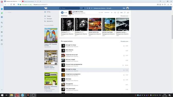Open a new tab with the plus button
This screenshot has height=97, width=173.
(41, 1)
